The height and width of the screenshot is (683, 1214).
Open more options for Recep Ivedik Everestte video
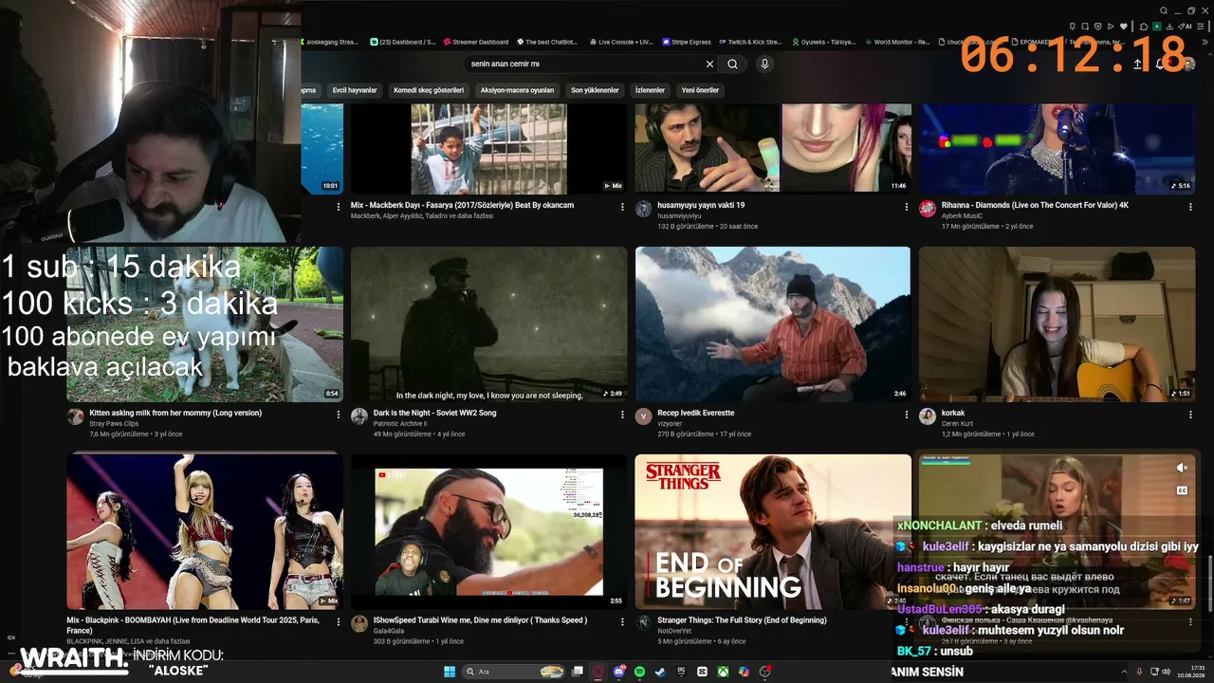(906, 415)
